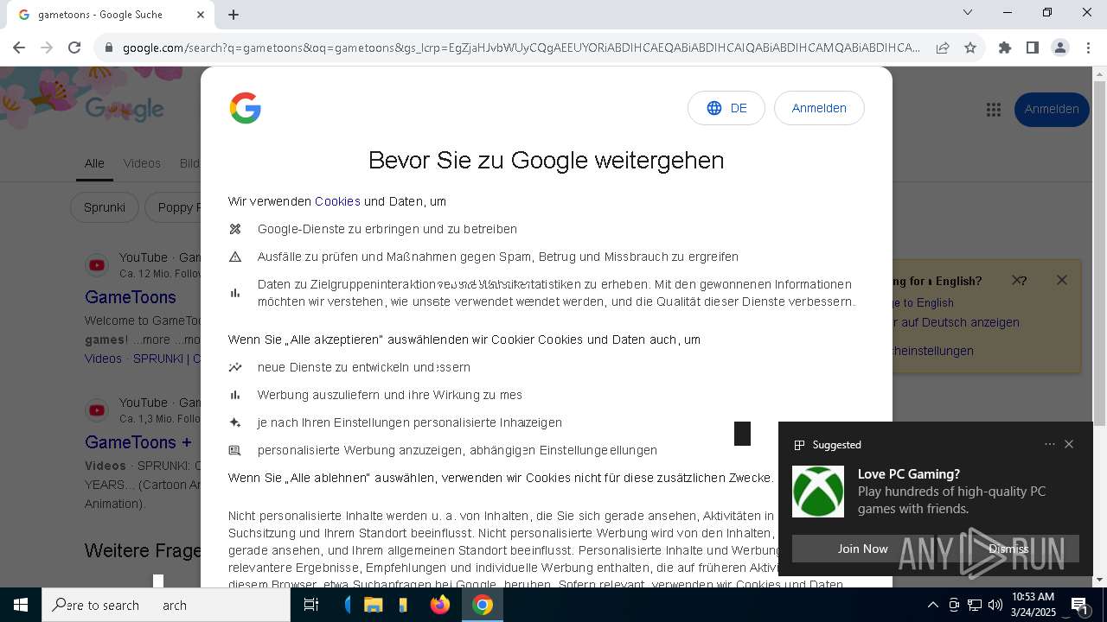
Task: Switch to Chrome taskbar icon
Action: click(483, 605)
